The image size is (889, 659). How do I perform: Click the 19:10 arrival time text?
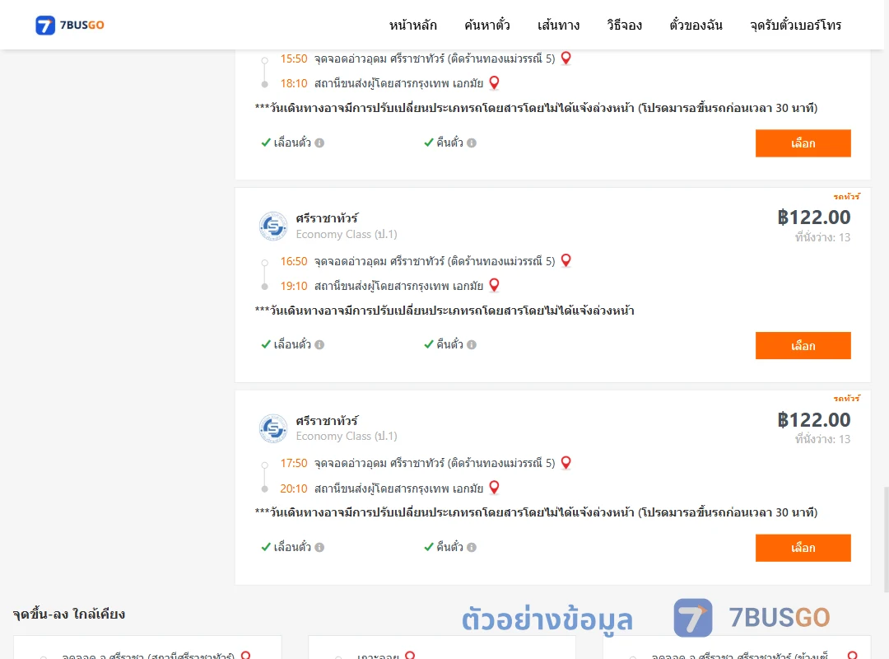[294, 286]
